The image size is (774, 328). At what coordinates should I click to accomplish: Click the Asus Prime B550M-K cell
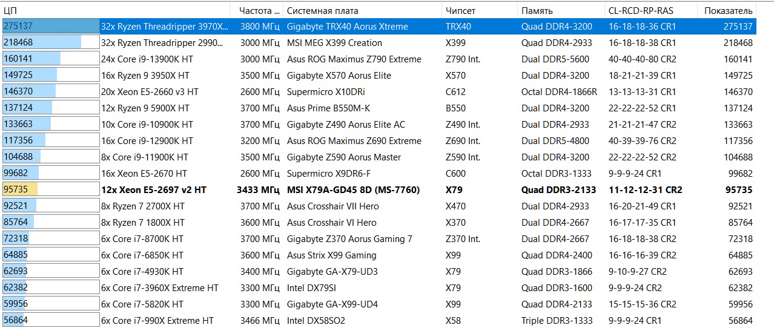pyautogui.click(x=328, y=108)
